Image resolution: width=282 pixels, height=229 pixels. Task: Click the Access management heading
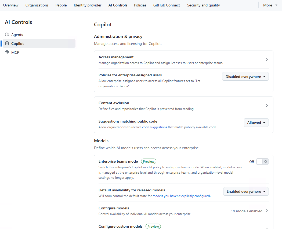click(x=116, y=57)
